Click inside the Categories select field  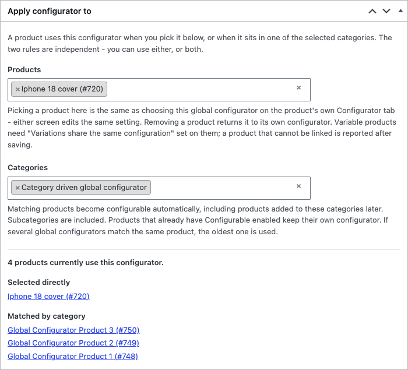point(159,188)
